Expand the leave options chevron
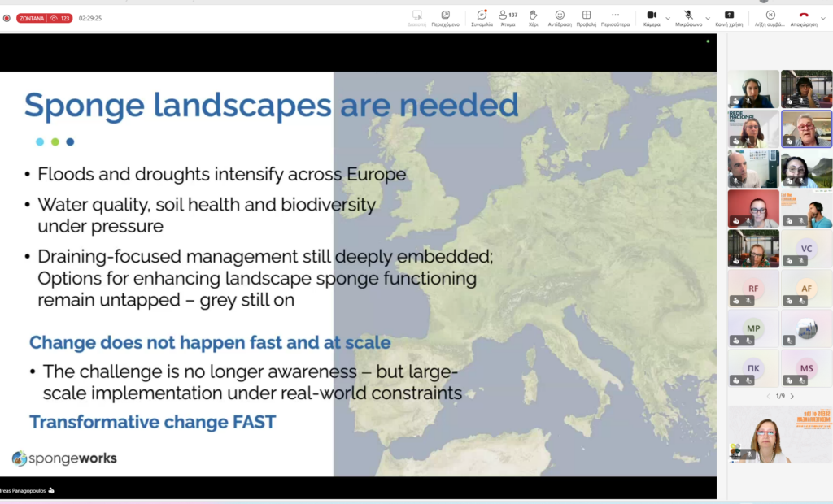Viewport: 833px width, 504px height. tap(823, 18)
